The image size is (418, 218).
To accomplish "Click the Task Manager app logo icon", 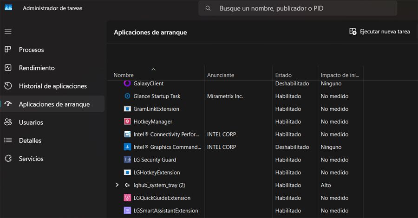I will [x=8, y=7].
